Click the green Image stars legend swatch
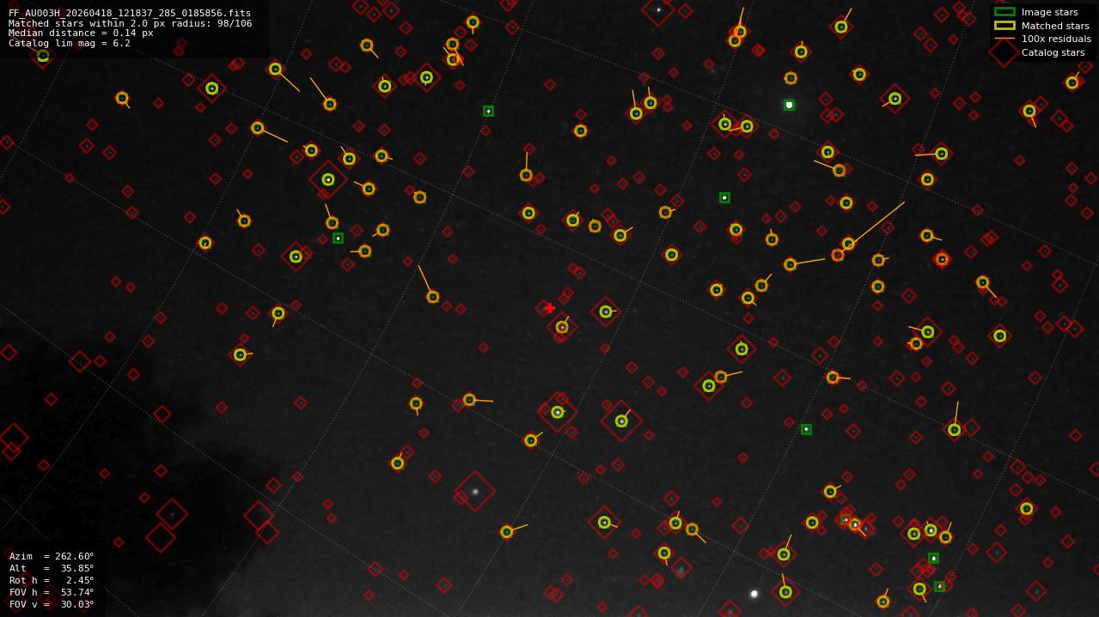Image resolution: width=1099 pixels, height=617 pixels. click(x=1004, y=12)
